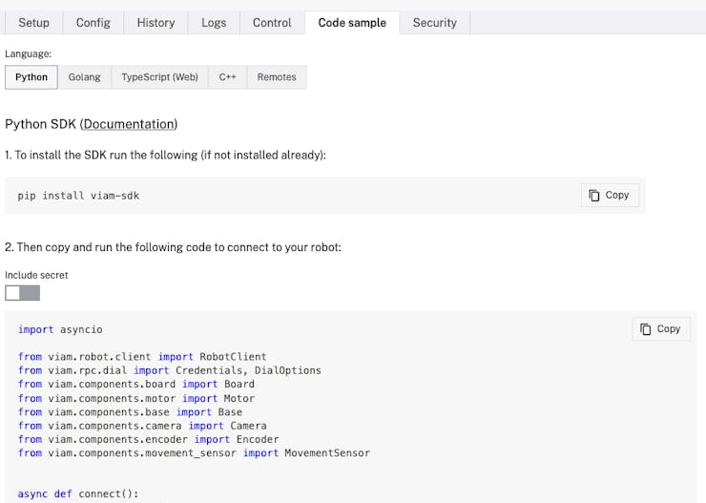Screen dimensions: 706x503
Task: Open the Setup tab
Action: coord(33,23)
